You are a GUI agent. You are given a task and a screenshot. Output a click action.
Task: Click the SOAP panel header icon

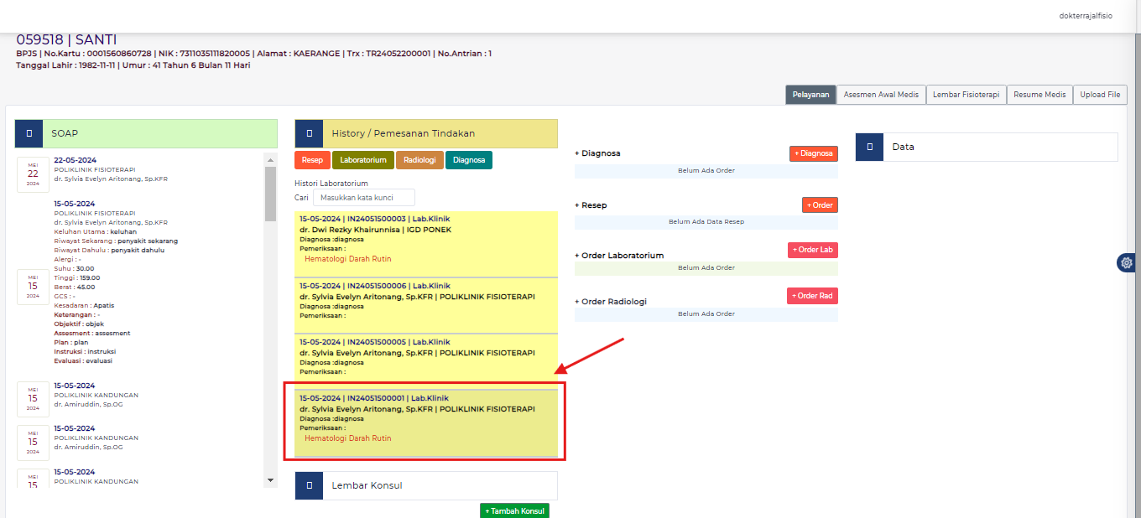click(29, 133)
